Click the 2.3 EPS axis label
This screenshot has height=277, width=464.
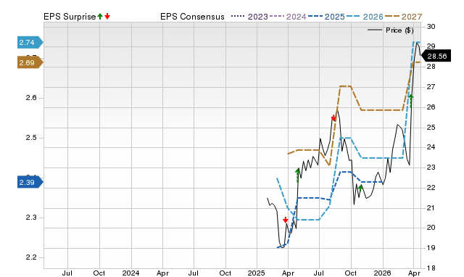[x=31, y=218]
